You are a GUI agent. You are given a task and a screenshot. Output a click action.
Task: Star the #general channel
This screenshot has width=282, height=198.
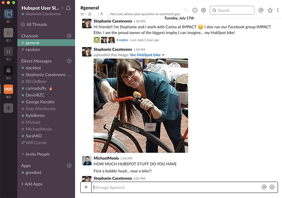coord(82,14)
